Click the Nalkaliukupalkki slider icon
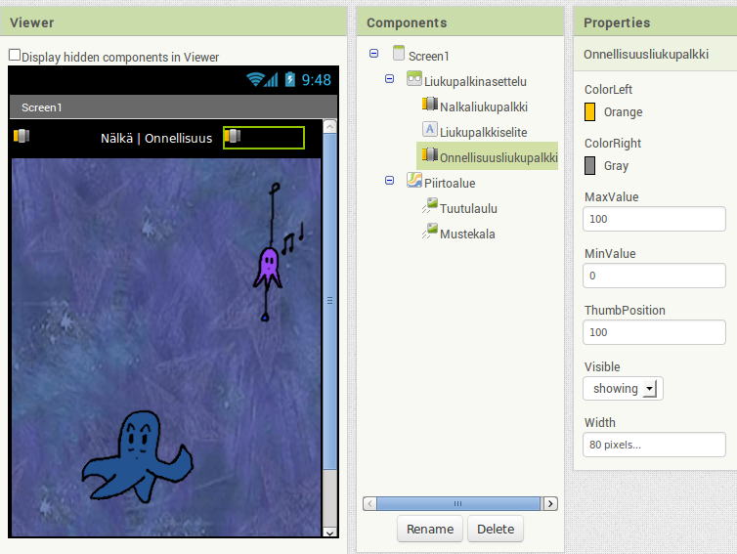Viewport: 737px width, 554px height. click(430, 104)
